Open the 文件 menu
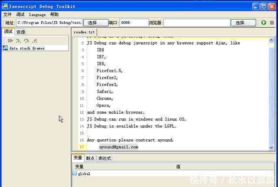The width and height of the screenshot is (278, 187). coord(7,14)
